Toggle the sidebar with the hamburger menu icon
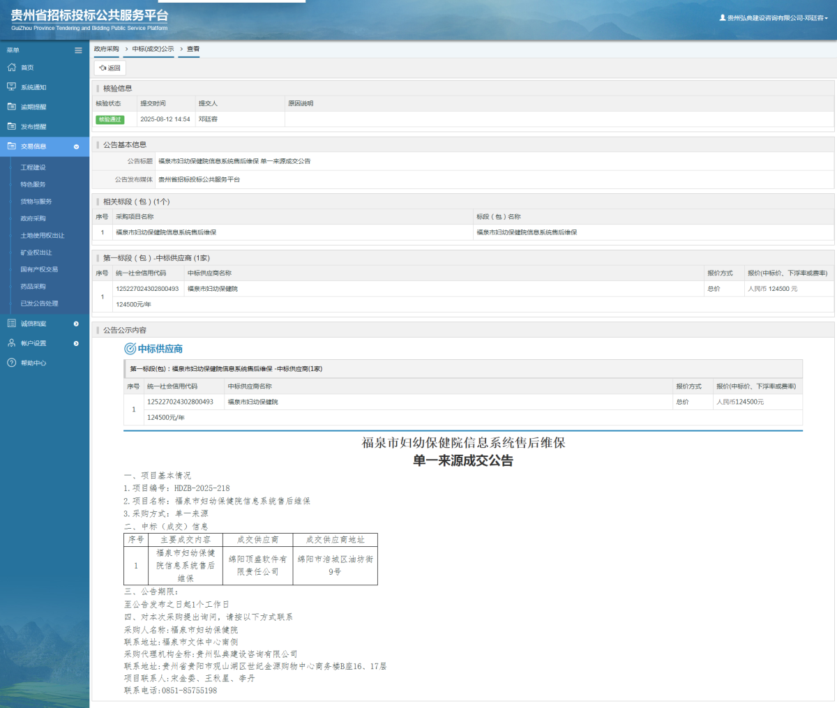Viewport: 837px width, 708px height. click(x=78, y=50)
